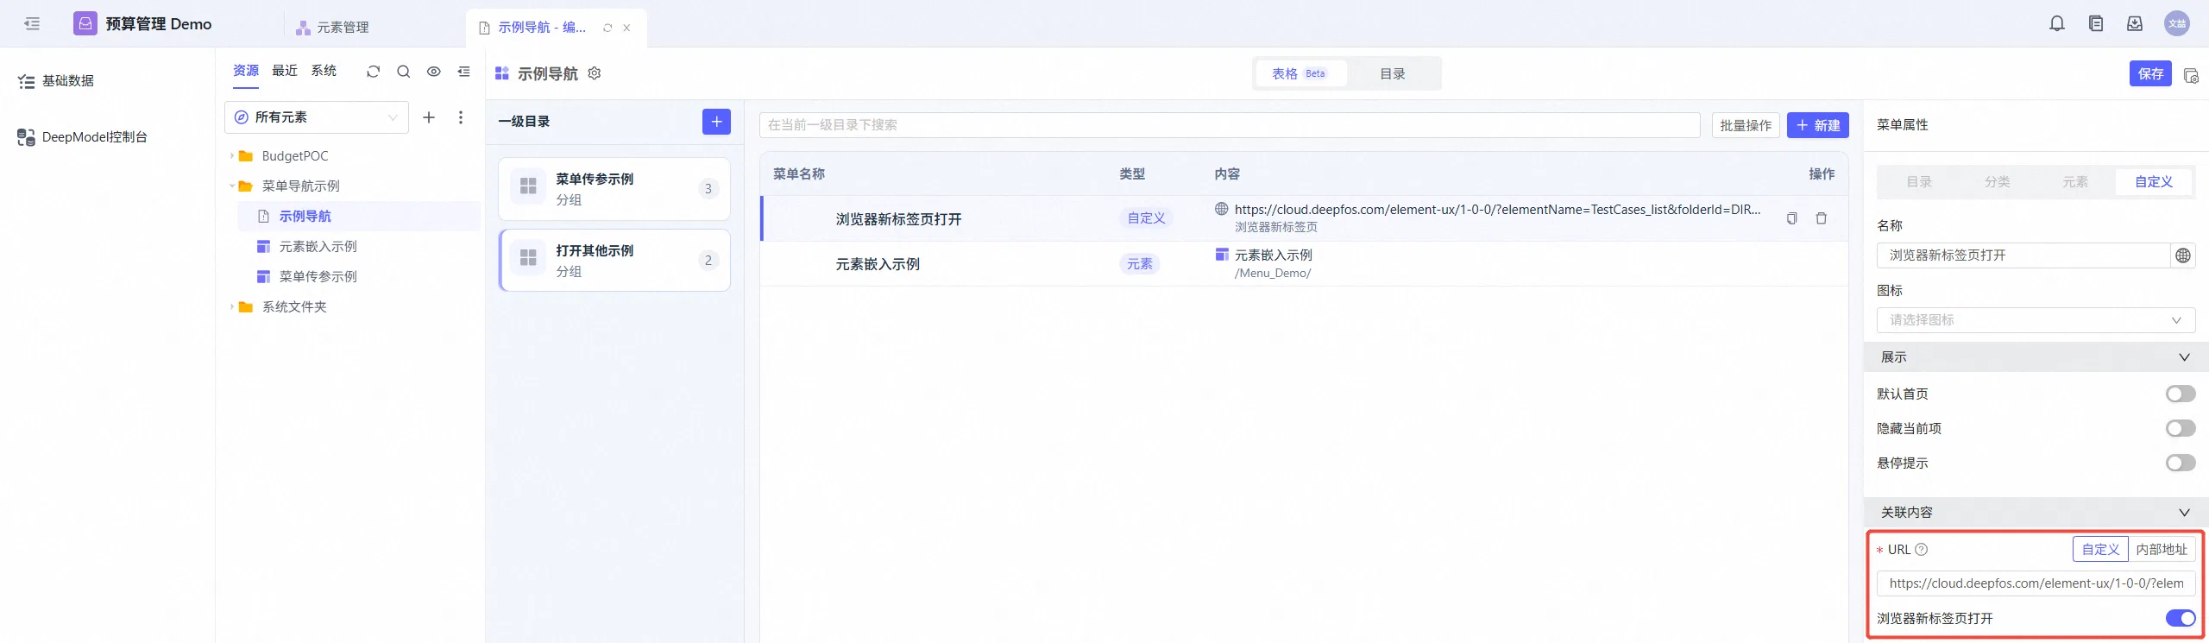Open DeepModel控制台 in the sidebar
Viewport: 2209px width, 643px height.
coord(83,137)
